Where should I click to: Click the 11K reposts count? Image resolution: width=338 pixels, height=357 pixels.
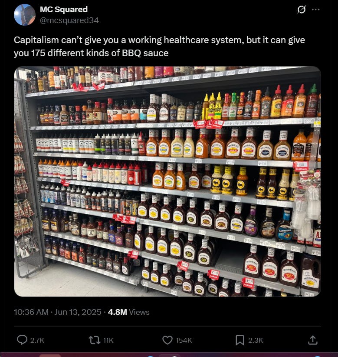pos(108,340)
